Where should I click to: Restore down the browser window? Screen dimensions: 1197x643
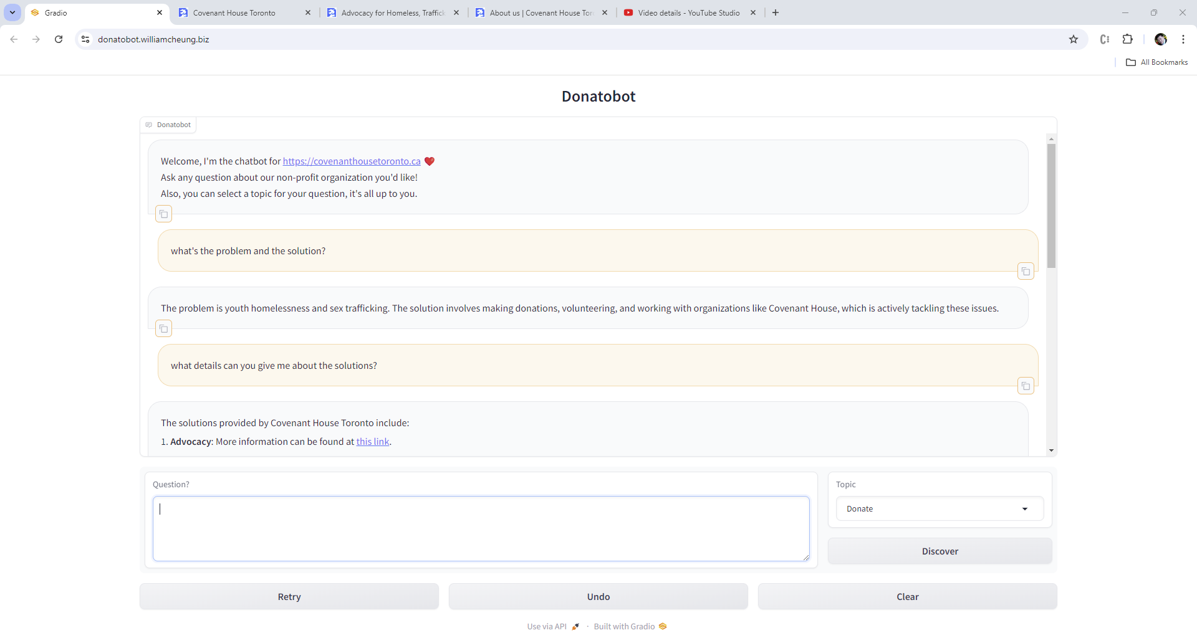(x=1154, y=12)
